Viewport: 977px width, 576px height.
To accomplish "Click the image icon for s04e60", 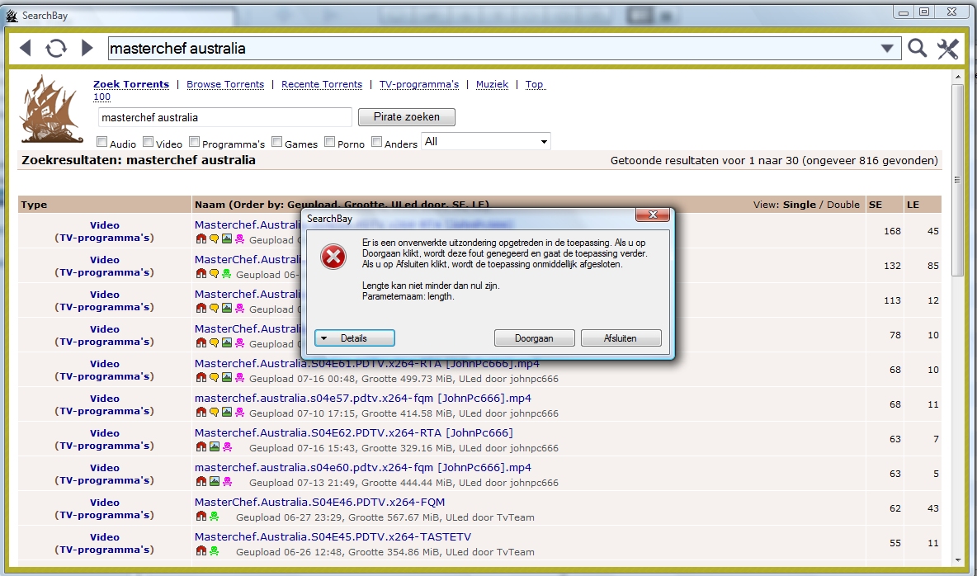I will click(214, 481).
